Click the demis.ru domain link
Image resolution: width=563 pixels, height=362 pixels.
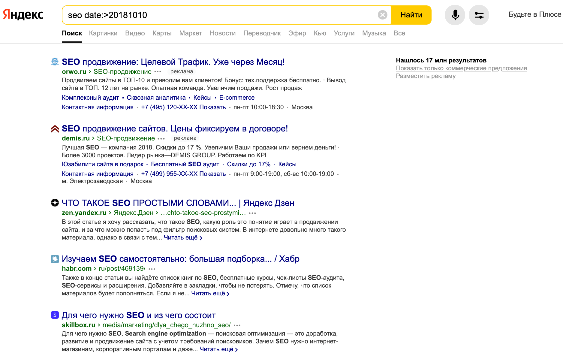coord(76,138)
